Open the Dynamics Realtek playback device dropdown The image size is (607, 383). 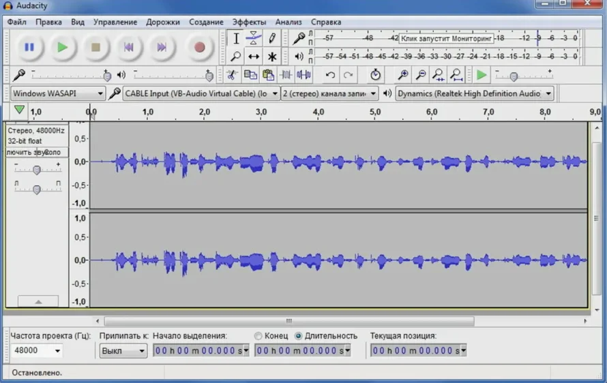[474, 93]
